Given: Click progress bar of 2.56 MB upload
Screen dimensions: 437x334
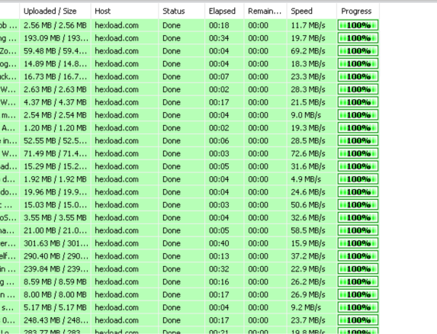Looking at the screenshot, I should coord(358,25).
